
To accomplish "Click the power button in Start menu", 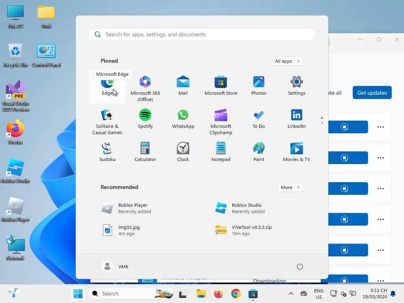I will (300, 266).
